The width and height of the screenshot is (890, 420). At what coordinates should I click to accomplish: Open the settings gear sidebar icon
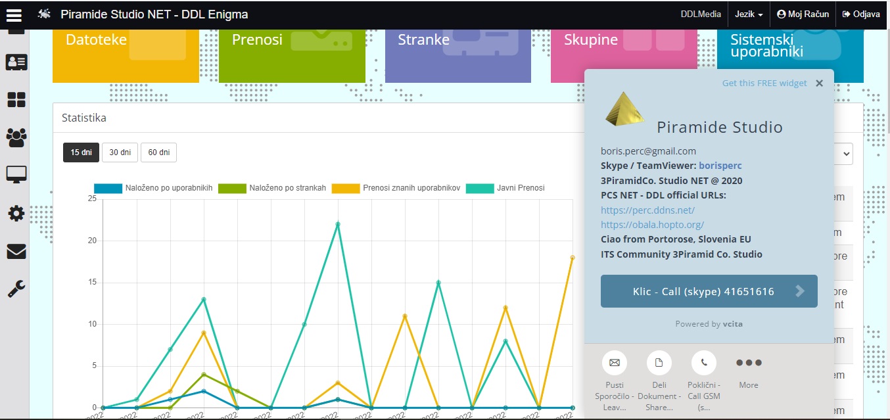[x=16, y=213]
